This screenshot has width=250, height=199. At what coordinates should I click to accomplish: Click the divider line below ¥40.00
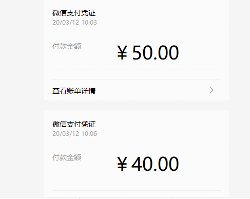137,190
